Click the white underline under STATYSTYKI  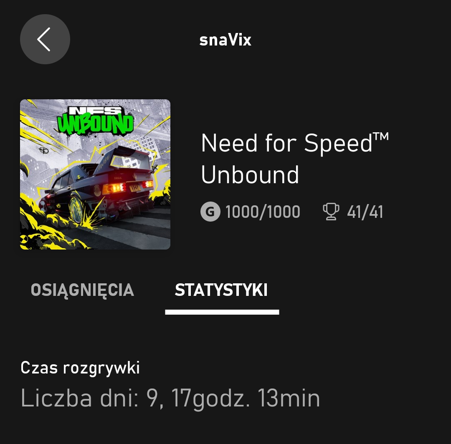(222, 312)
